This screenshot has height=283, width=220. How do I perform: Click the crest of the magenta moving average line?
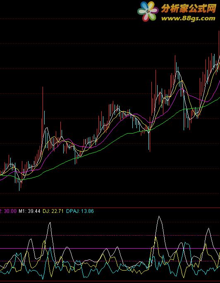[182, 89]
